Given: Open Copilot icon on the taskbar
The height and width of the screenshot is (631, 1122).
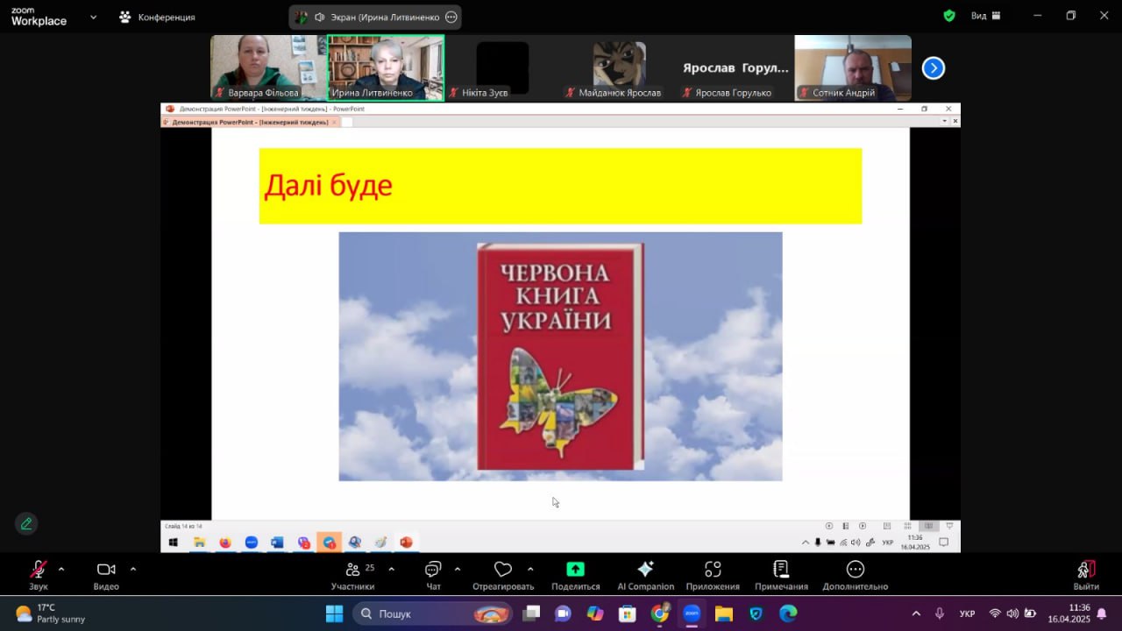Looking at the screenshot, I should click(595, 613).
